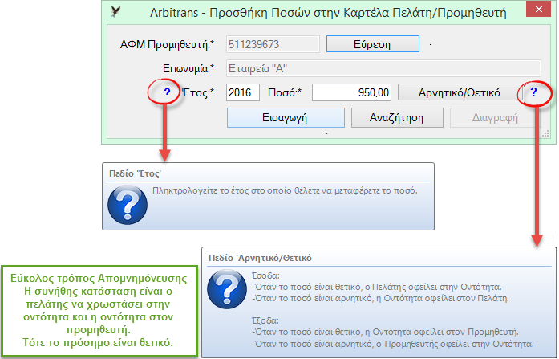
Task: Click the Ποσό:* label
Action: pyautogui.click(x=285, y=93)
